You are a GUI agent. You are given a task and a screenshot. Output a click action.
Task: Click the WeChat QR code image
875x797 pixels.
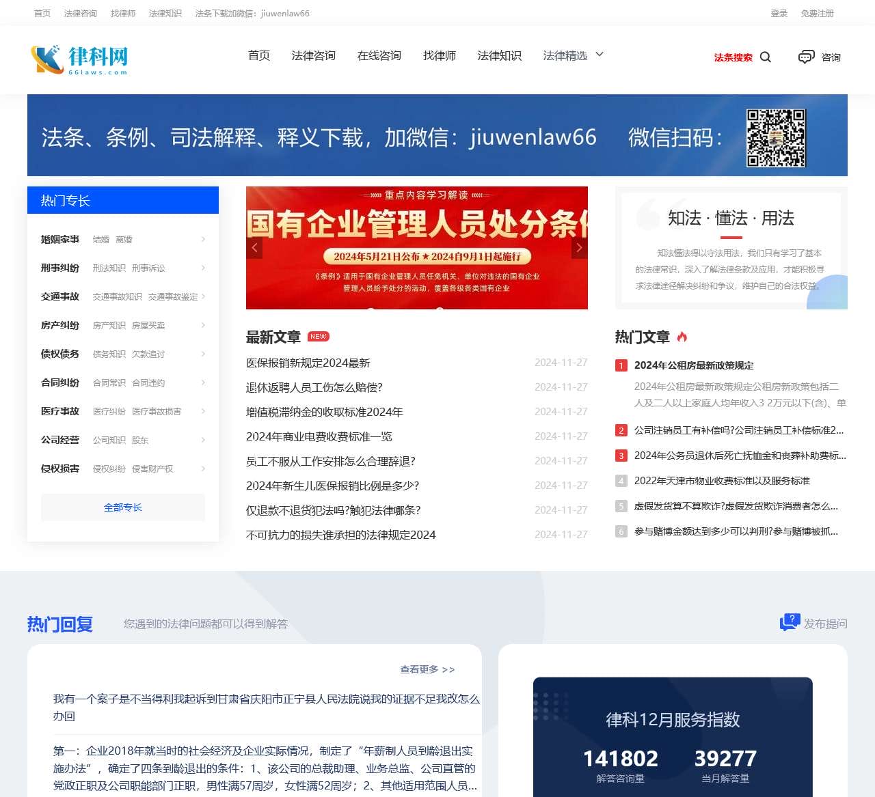(x=776, y=137)
